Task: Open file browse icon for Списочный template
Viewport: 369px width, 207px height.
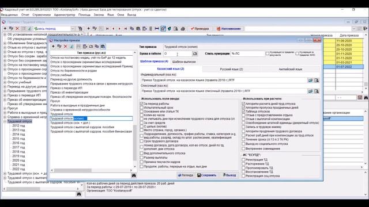Action: (310, 91)
